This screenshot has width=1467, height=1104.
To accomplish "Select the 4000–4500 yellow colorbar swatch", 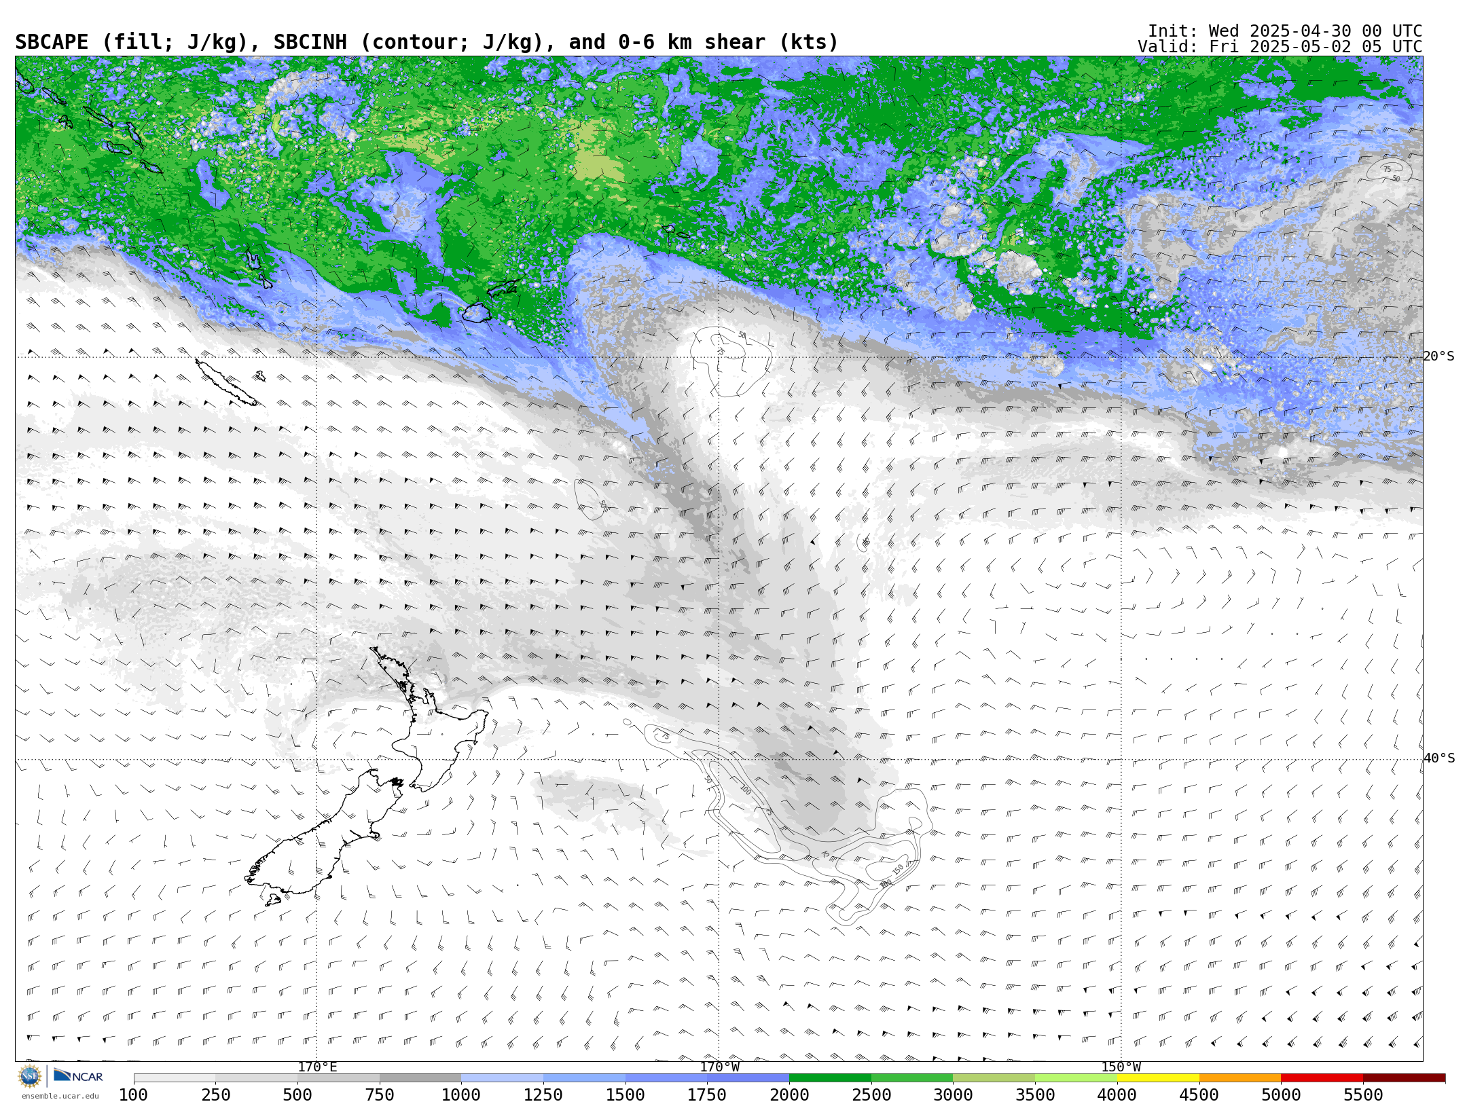I will tap(1158, 1078).
